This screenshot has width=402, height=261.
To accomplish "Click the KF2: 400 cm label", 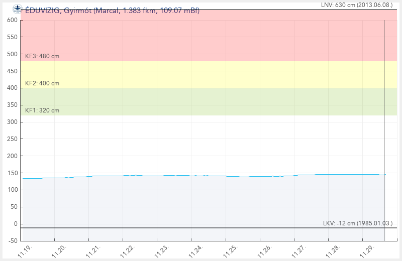I will 42,83.
